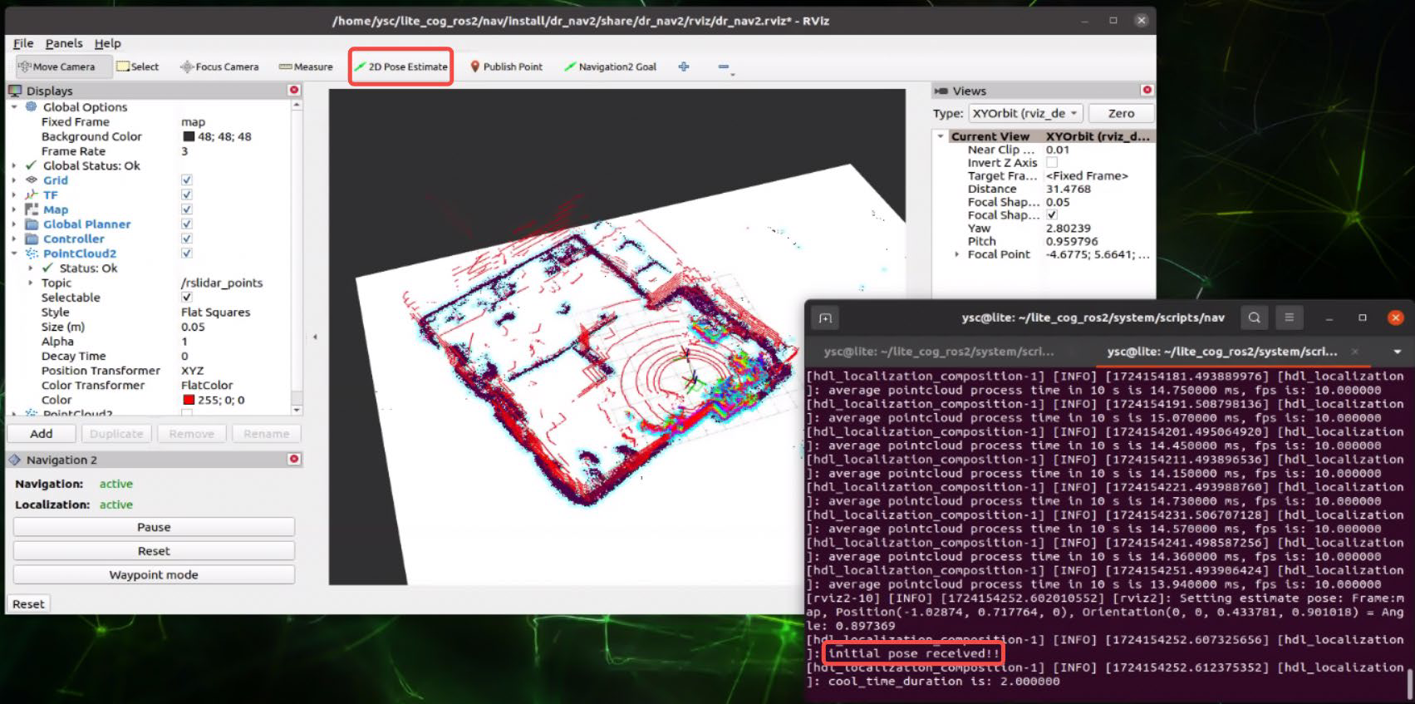Enable the Invert Z Axis checkbox
The image size is (1415, 704).
coord(1052,163)
